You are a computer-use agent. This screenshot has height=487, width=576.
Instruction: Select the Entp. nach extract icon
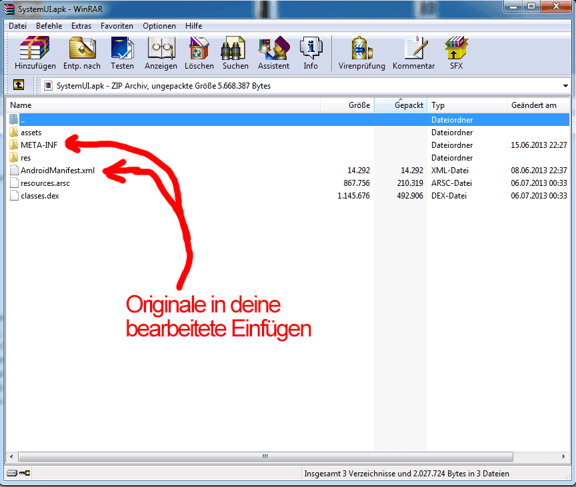(x=82, y=48)
